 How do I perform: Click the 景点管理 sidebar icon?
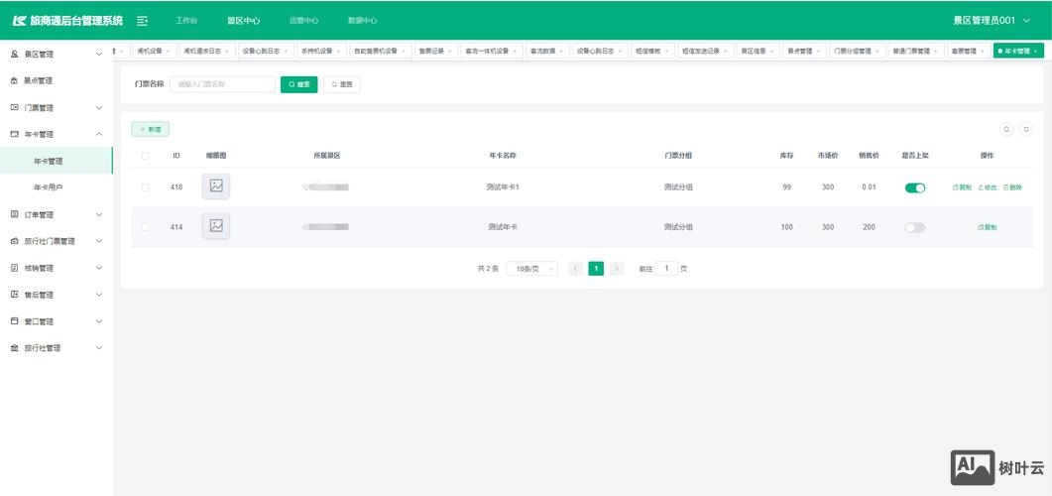[14, 80]
